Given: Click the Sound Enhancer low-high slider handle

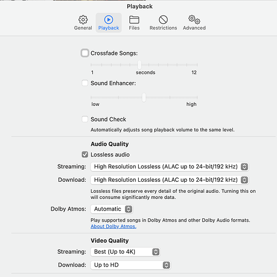Looking at the screenshot, I should [144, 98].
